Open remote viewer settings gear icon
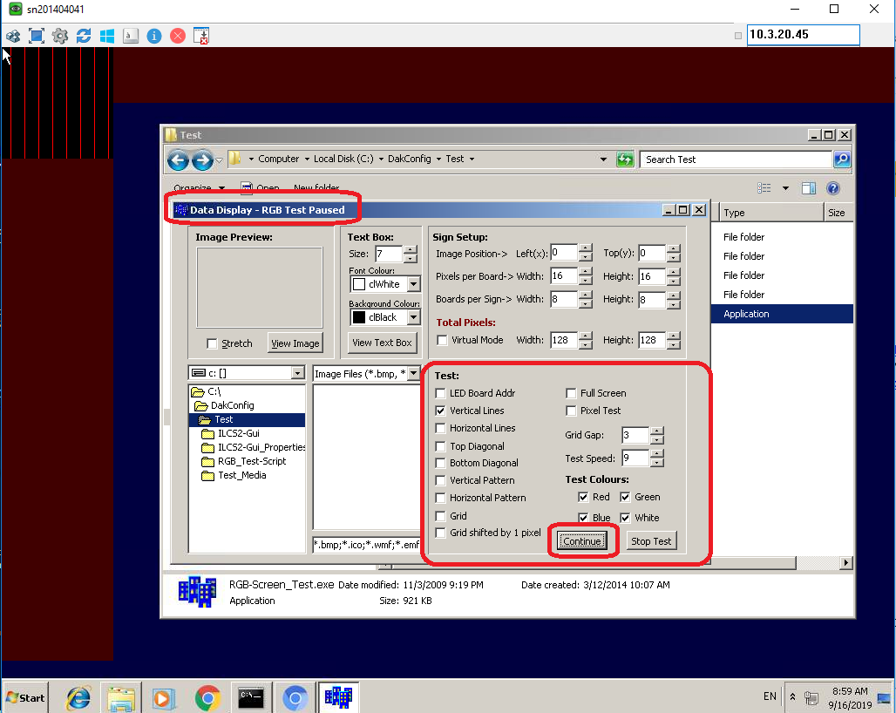 point(60,36)
